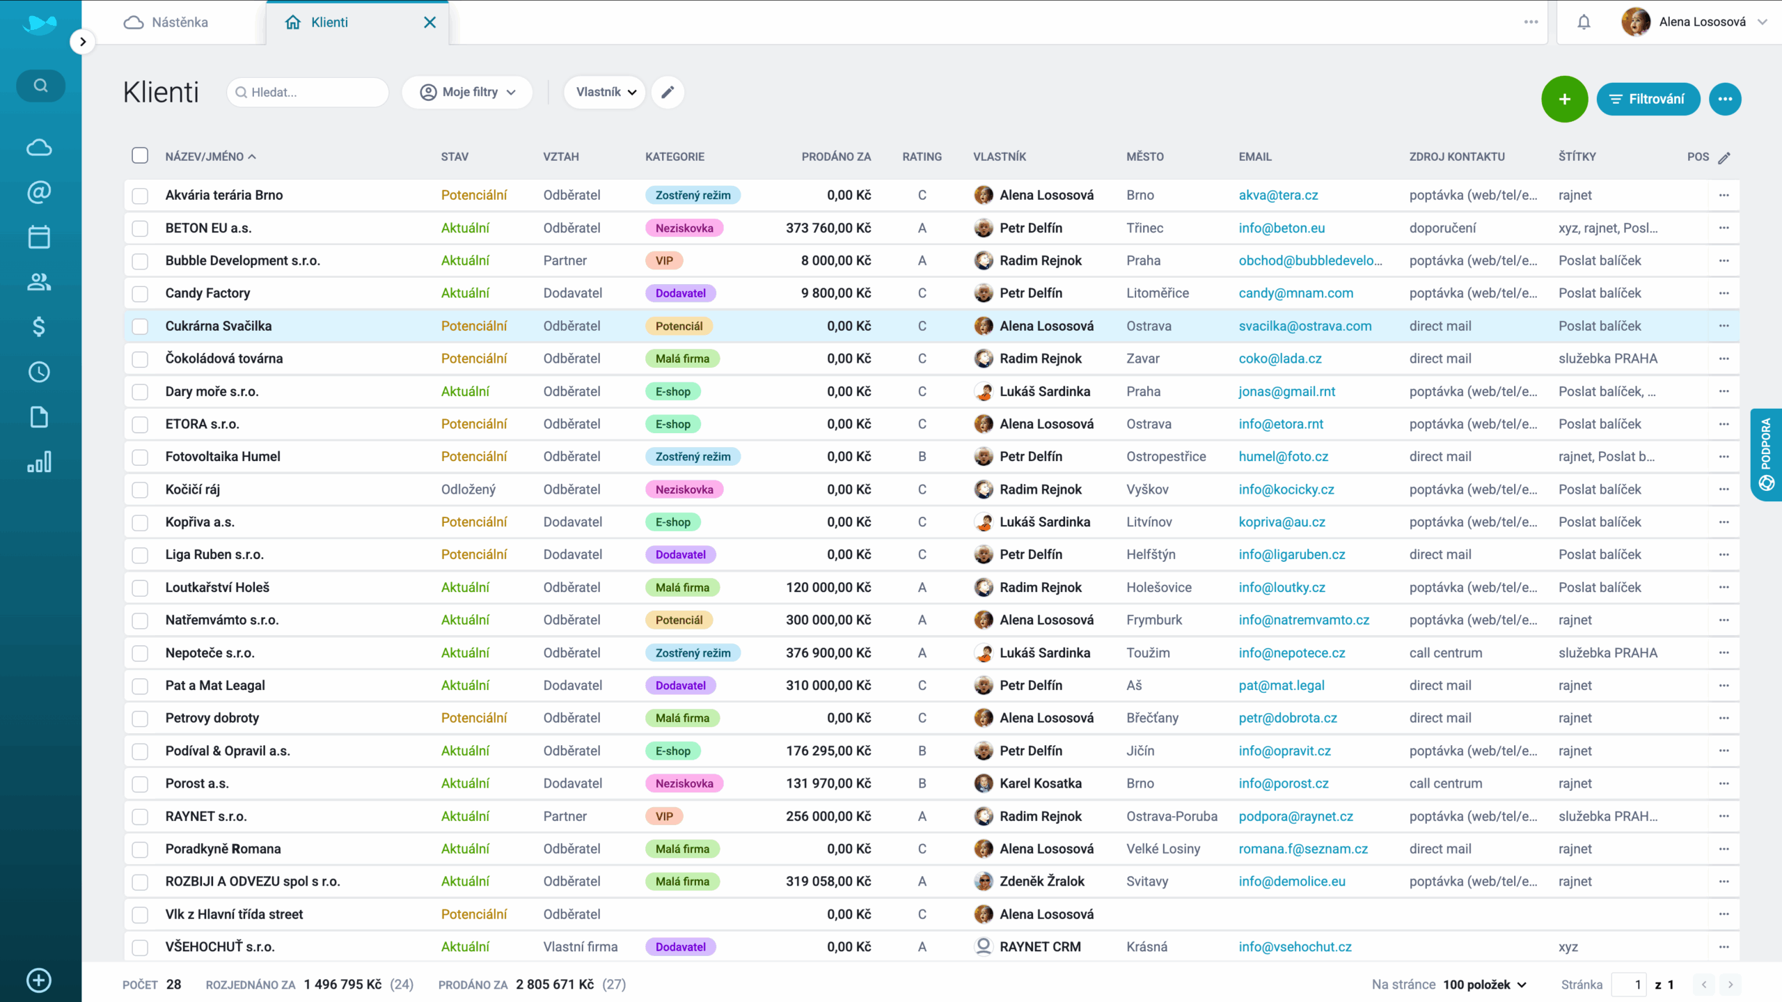The height and width of the screenshot is (1002, 1782).
Task: Click the plus circle icon in sidebar bottom
Action: tap(39, 980)
